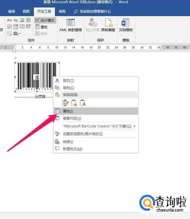Click the 限制编辑 button
This screenshot has width=190, height=219.
(108, 25)
